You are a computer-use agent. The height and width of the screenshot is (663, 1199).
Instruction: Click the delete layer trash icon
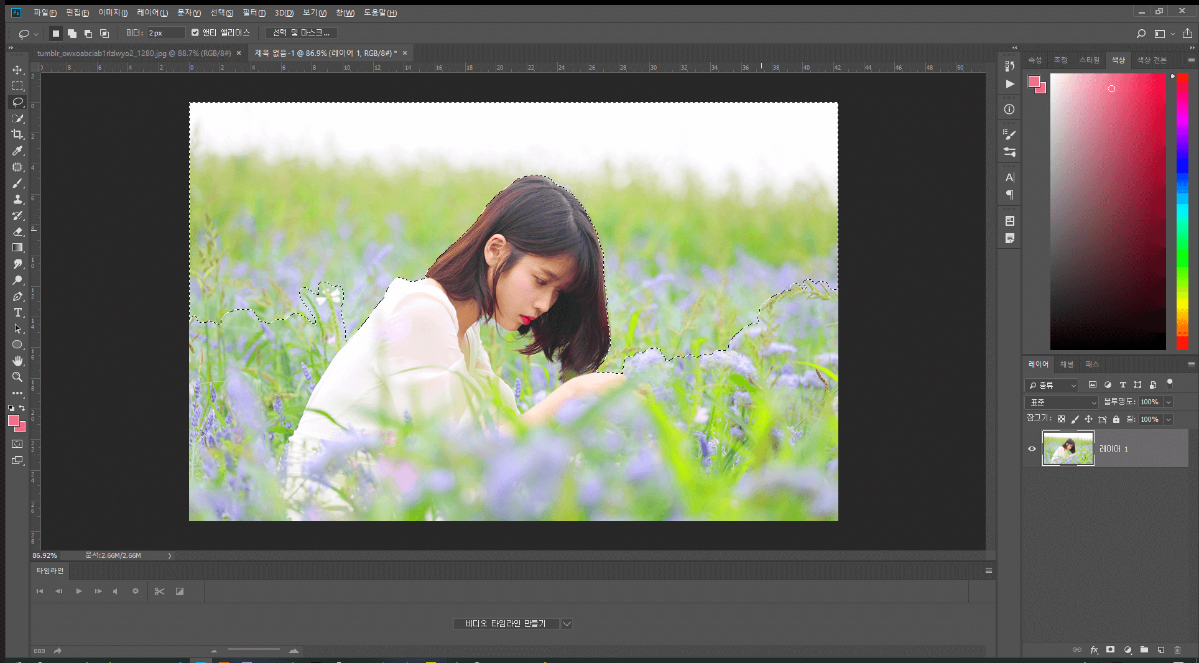point(1177,650)
